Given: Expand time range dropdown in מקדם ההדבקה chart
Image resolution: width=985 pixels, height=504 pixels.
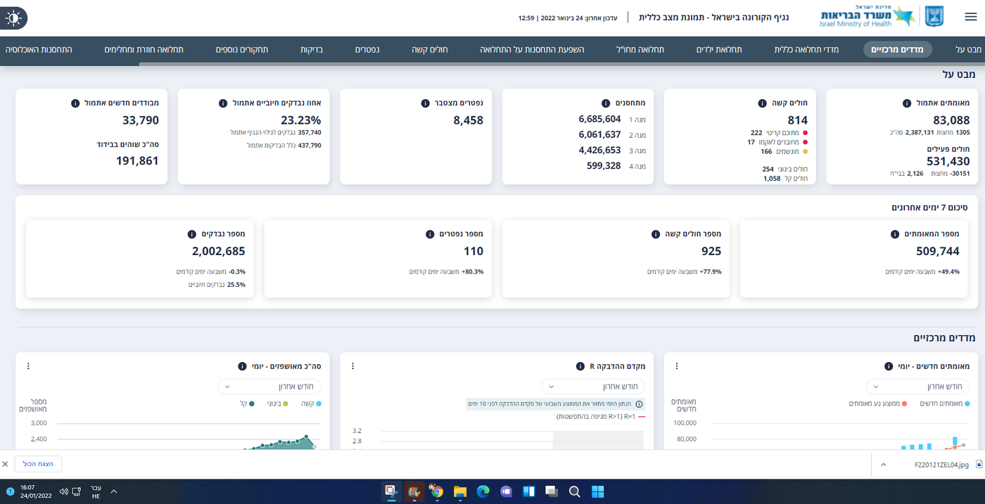Looking at the screenshot, I should 593,387.
